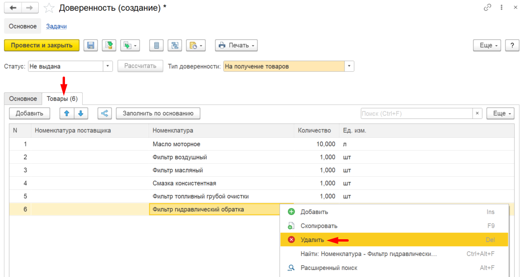Screen dimensions: 524x277
Task: Save document with the floppy disk icon
Action: 91,45
